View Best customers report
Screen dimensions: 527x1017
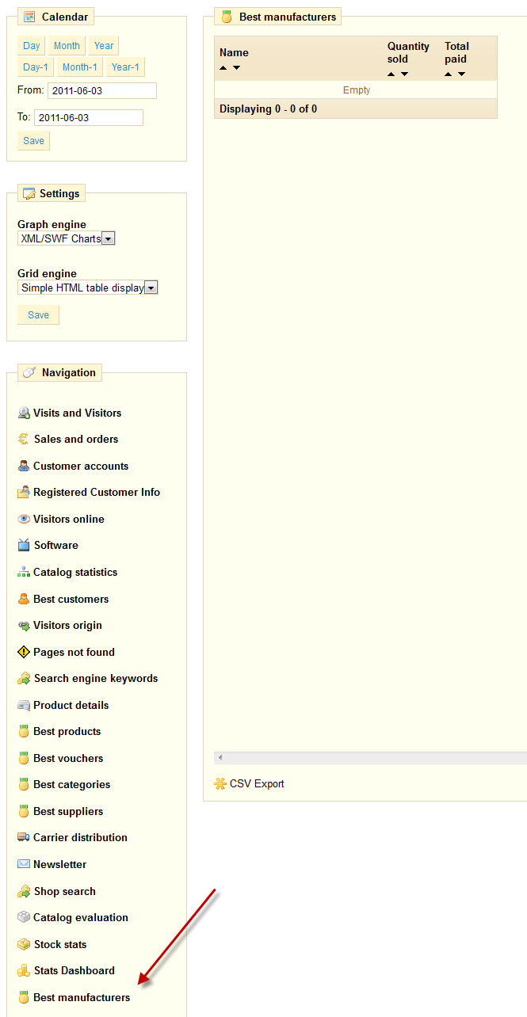tap(71, 599)
